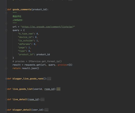Collapse the docstring start fold marker

click(6, 13)
